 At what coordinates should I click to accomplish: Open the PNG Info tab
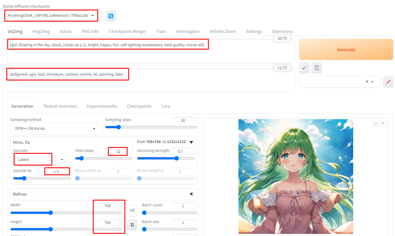(x=90, y=31)
